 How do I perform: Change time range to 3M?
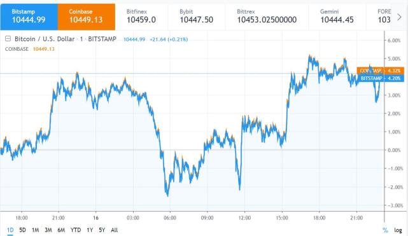48,230
